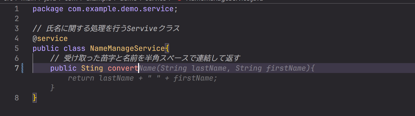Click the Japanese comment on line 6
Screen dimensions: 415x116
[145, 58]
